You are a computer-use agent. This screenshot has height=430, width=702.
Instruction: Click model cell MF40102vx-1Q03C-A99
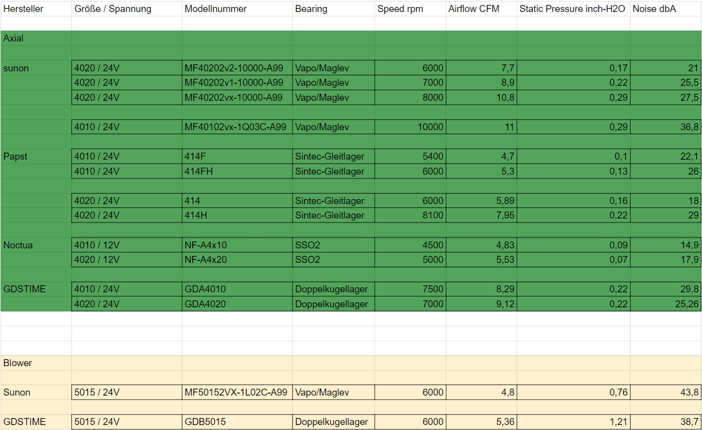pyautogui.click(x=237, y=127)
